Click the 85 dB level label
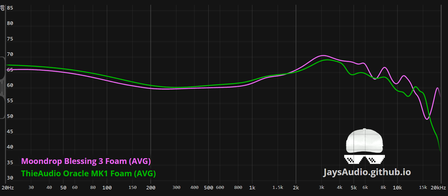 tap(10, 8)
